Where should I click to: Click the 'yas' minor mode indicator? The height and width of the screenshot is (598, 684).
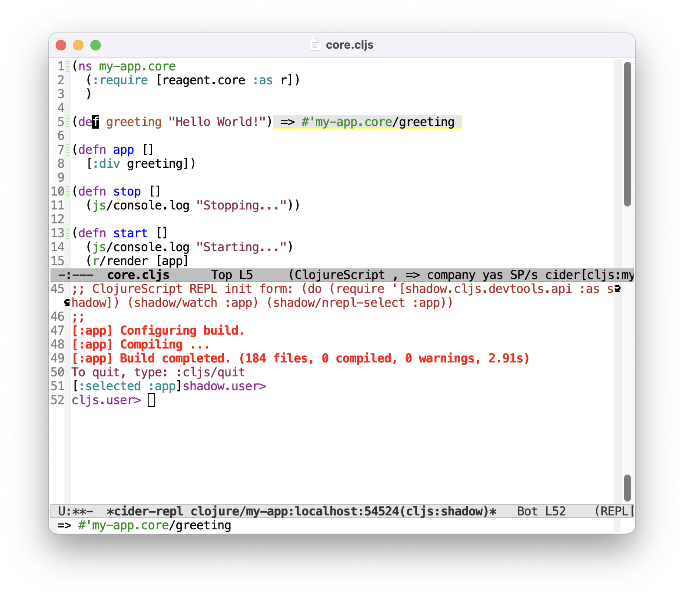coord(493,275)
